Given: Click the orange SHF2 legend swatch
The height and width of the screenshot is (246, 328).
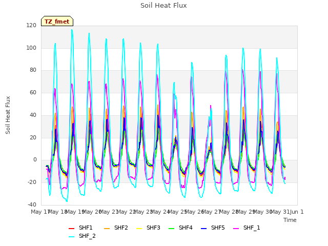Looking at the screenshot, I should pos(107,229).
